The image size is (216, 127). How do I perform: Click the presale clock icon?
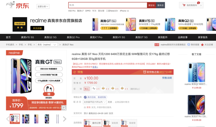click(x=144, y=72)
